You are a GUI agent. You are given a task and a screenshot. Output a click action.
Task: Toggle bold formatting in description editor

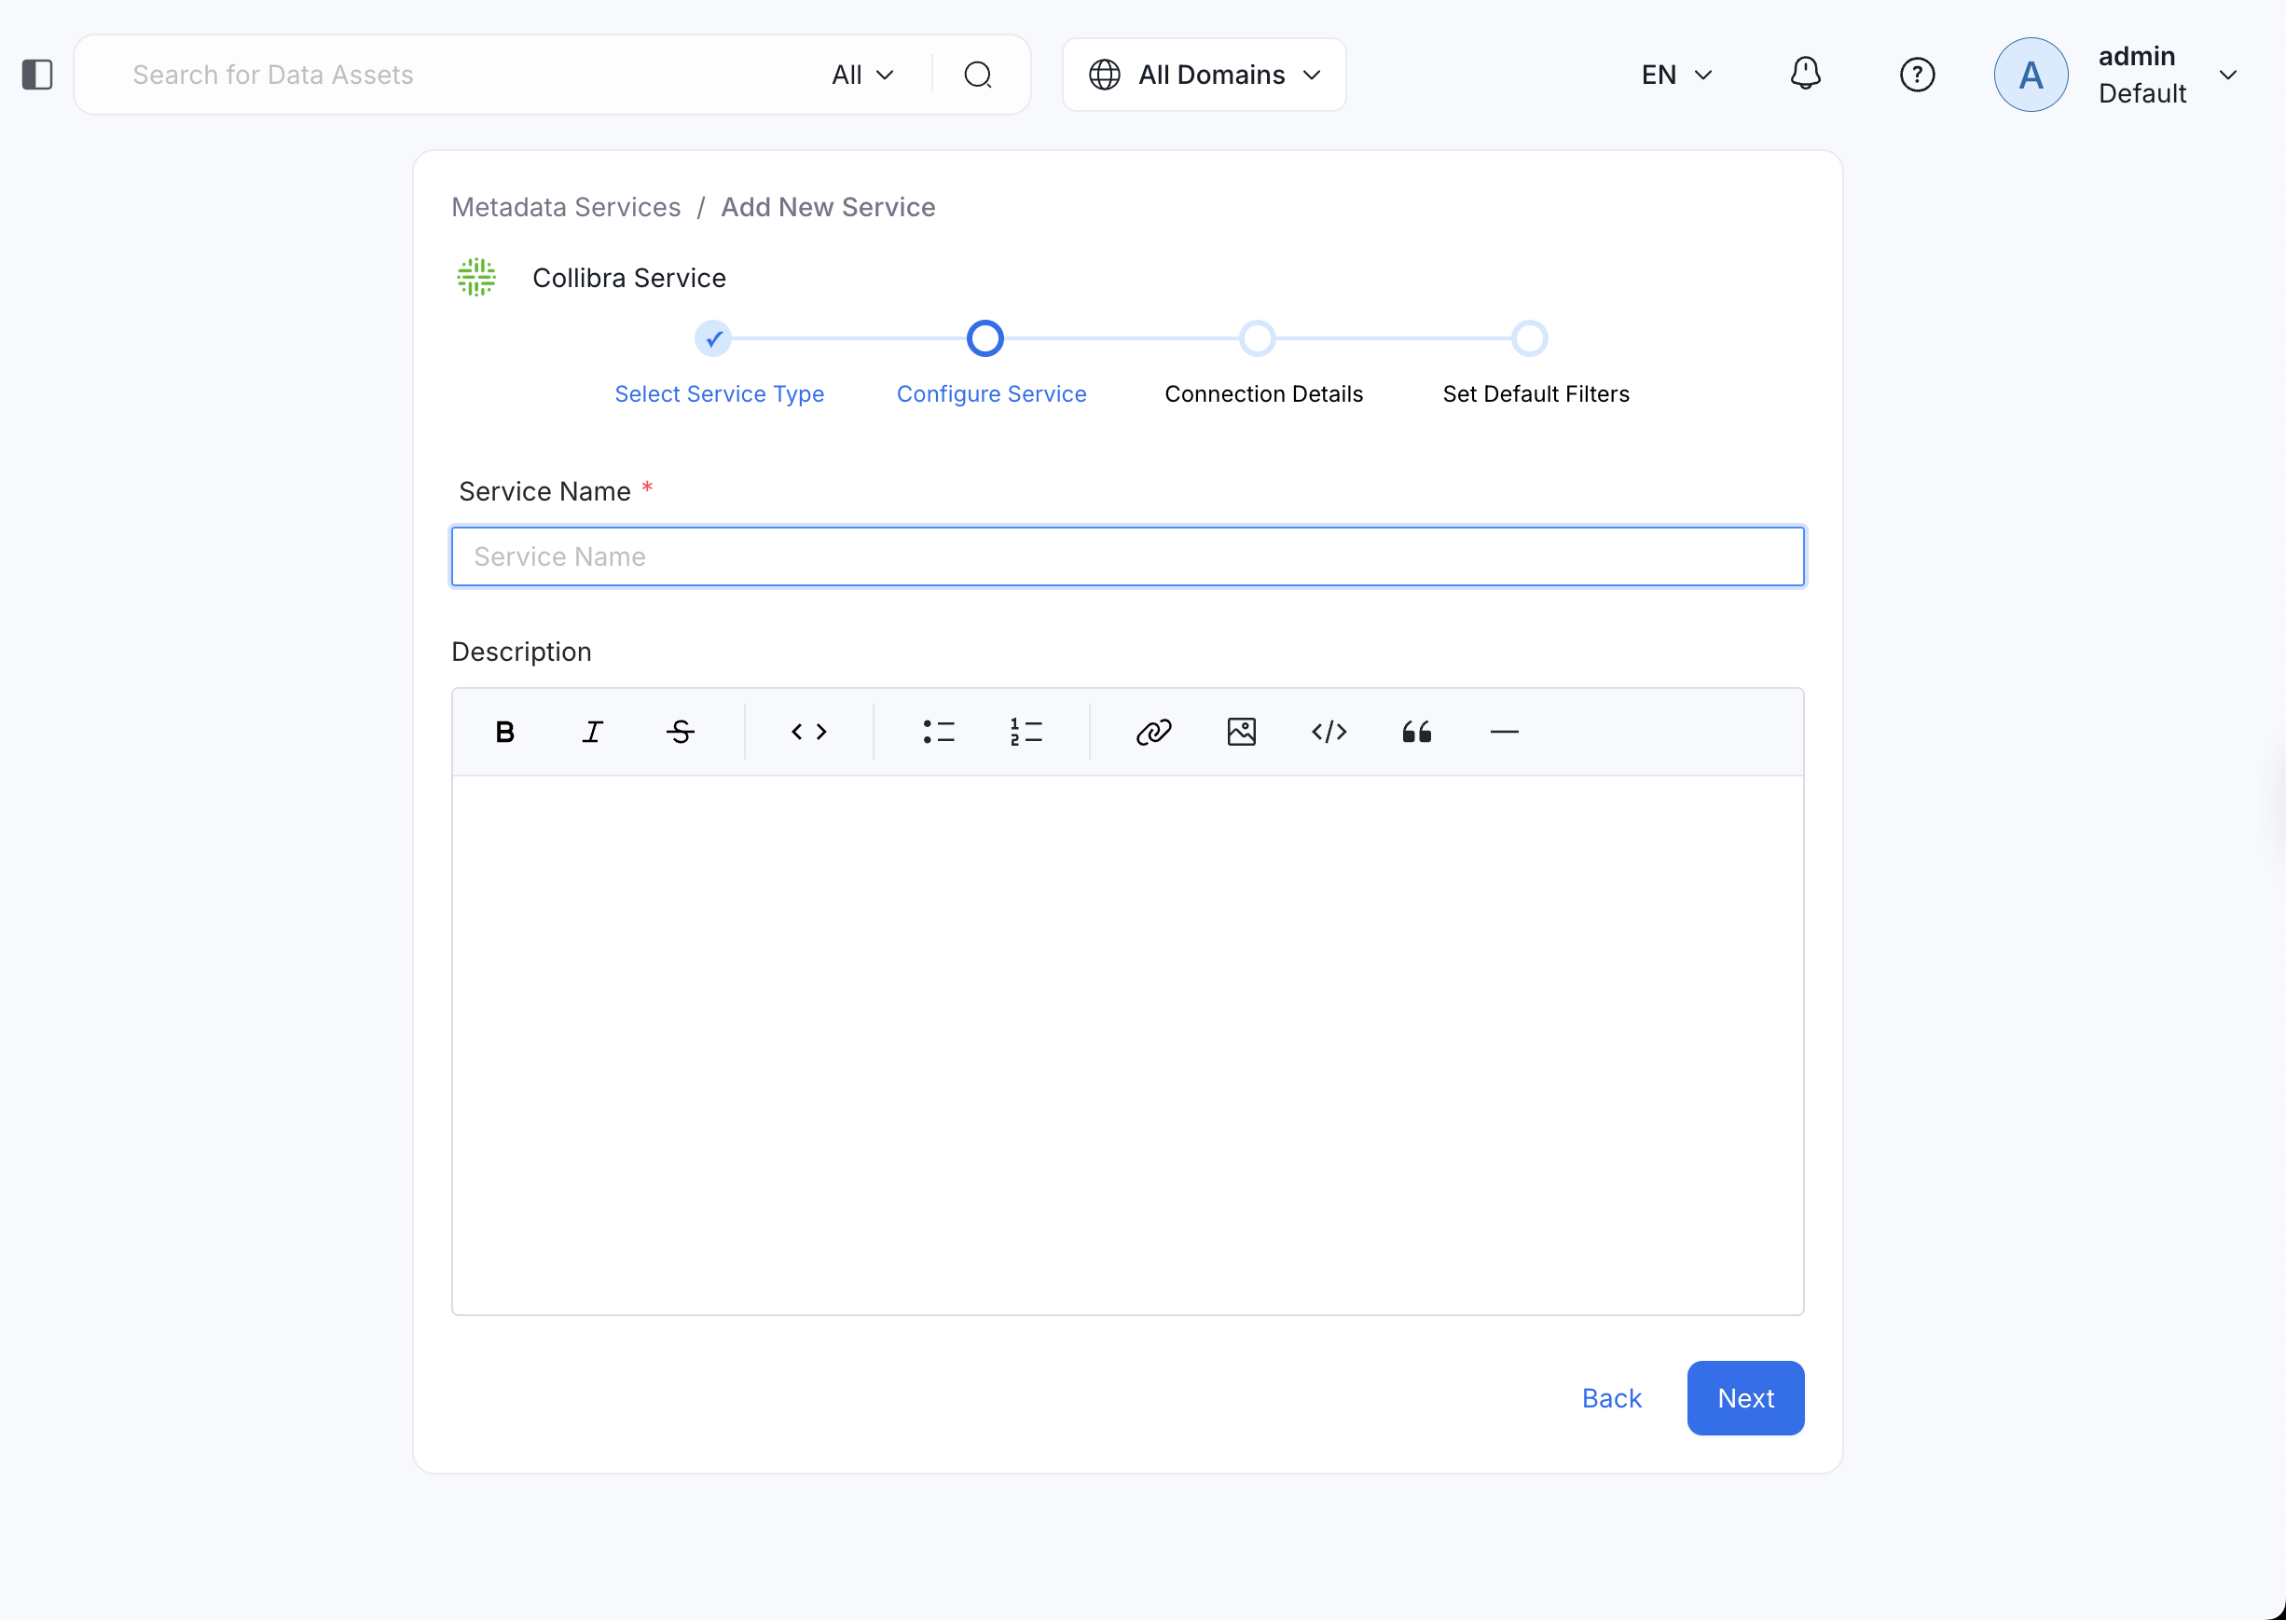(505, 733)
